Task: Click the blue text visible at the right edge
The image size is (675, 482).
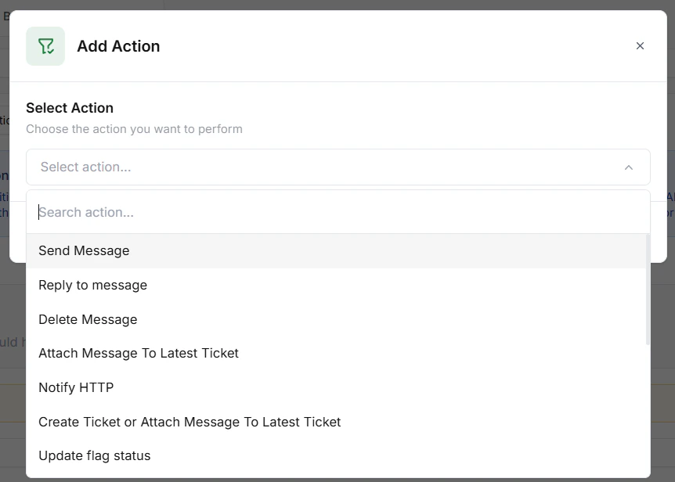Action: pos(671,200)
